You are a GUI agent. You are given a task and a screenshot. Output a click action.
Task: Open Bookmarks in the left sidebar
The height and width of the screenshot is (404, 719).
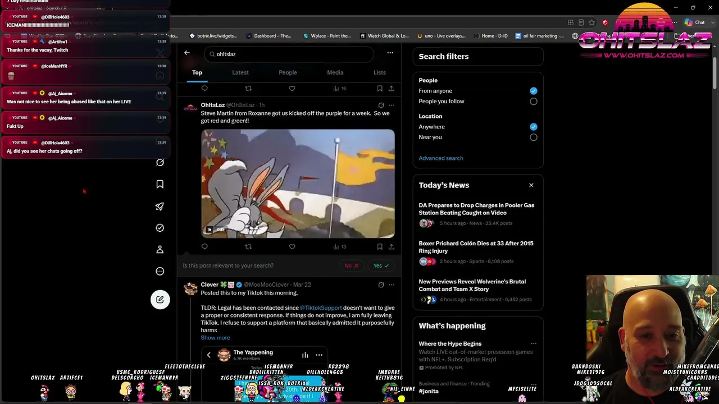click(160, 184)
